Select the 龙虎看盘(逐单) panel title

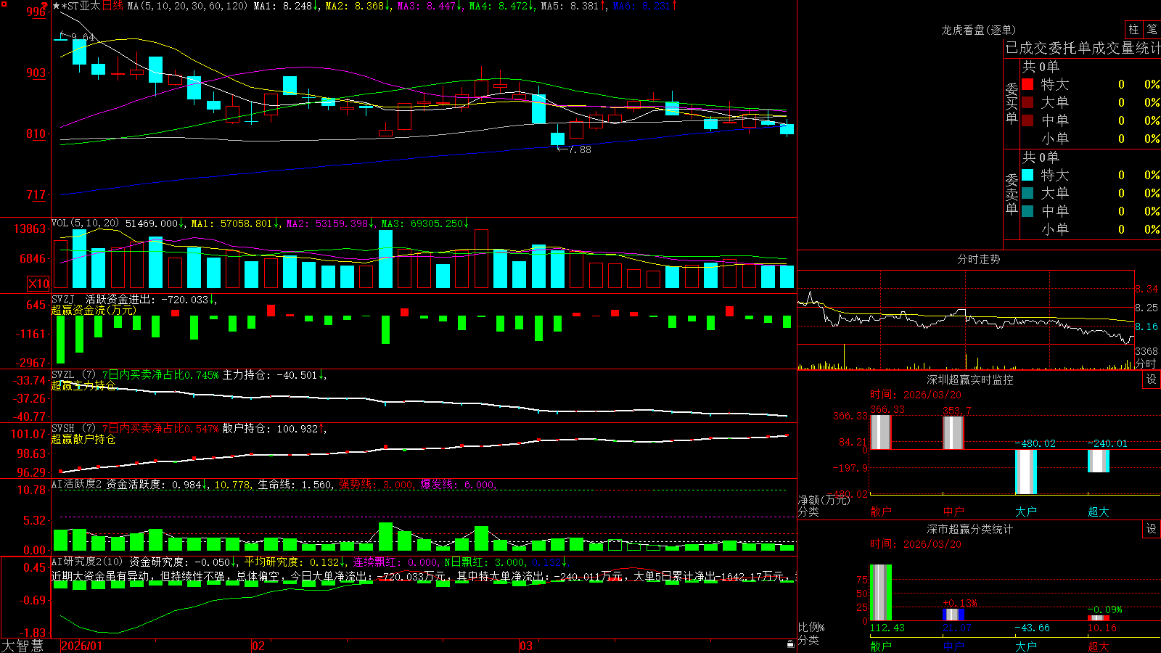click(978, 30)
